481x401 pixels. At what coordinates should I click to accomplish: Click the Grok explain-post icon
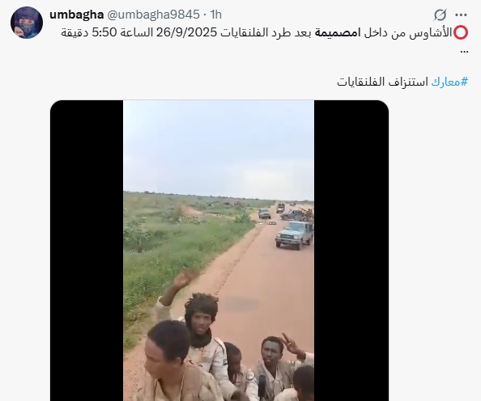click(x=440, y=15)
